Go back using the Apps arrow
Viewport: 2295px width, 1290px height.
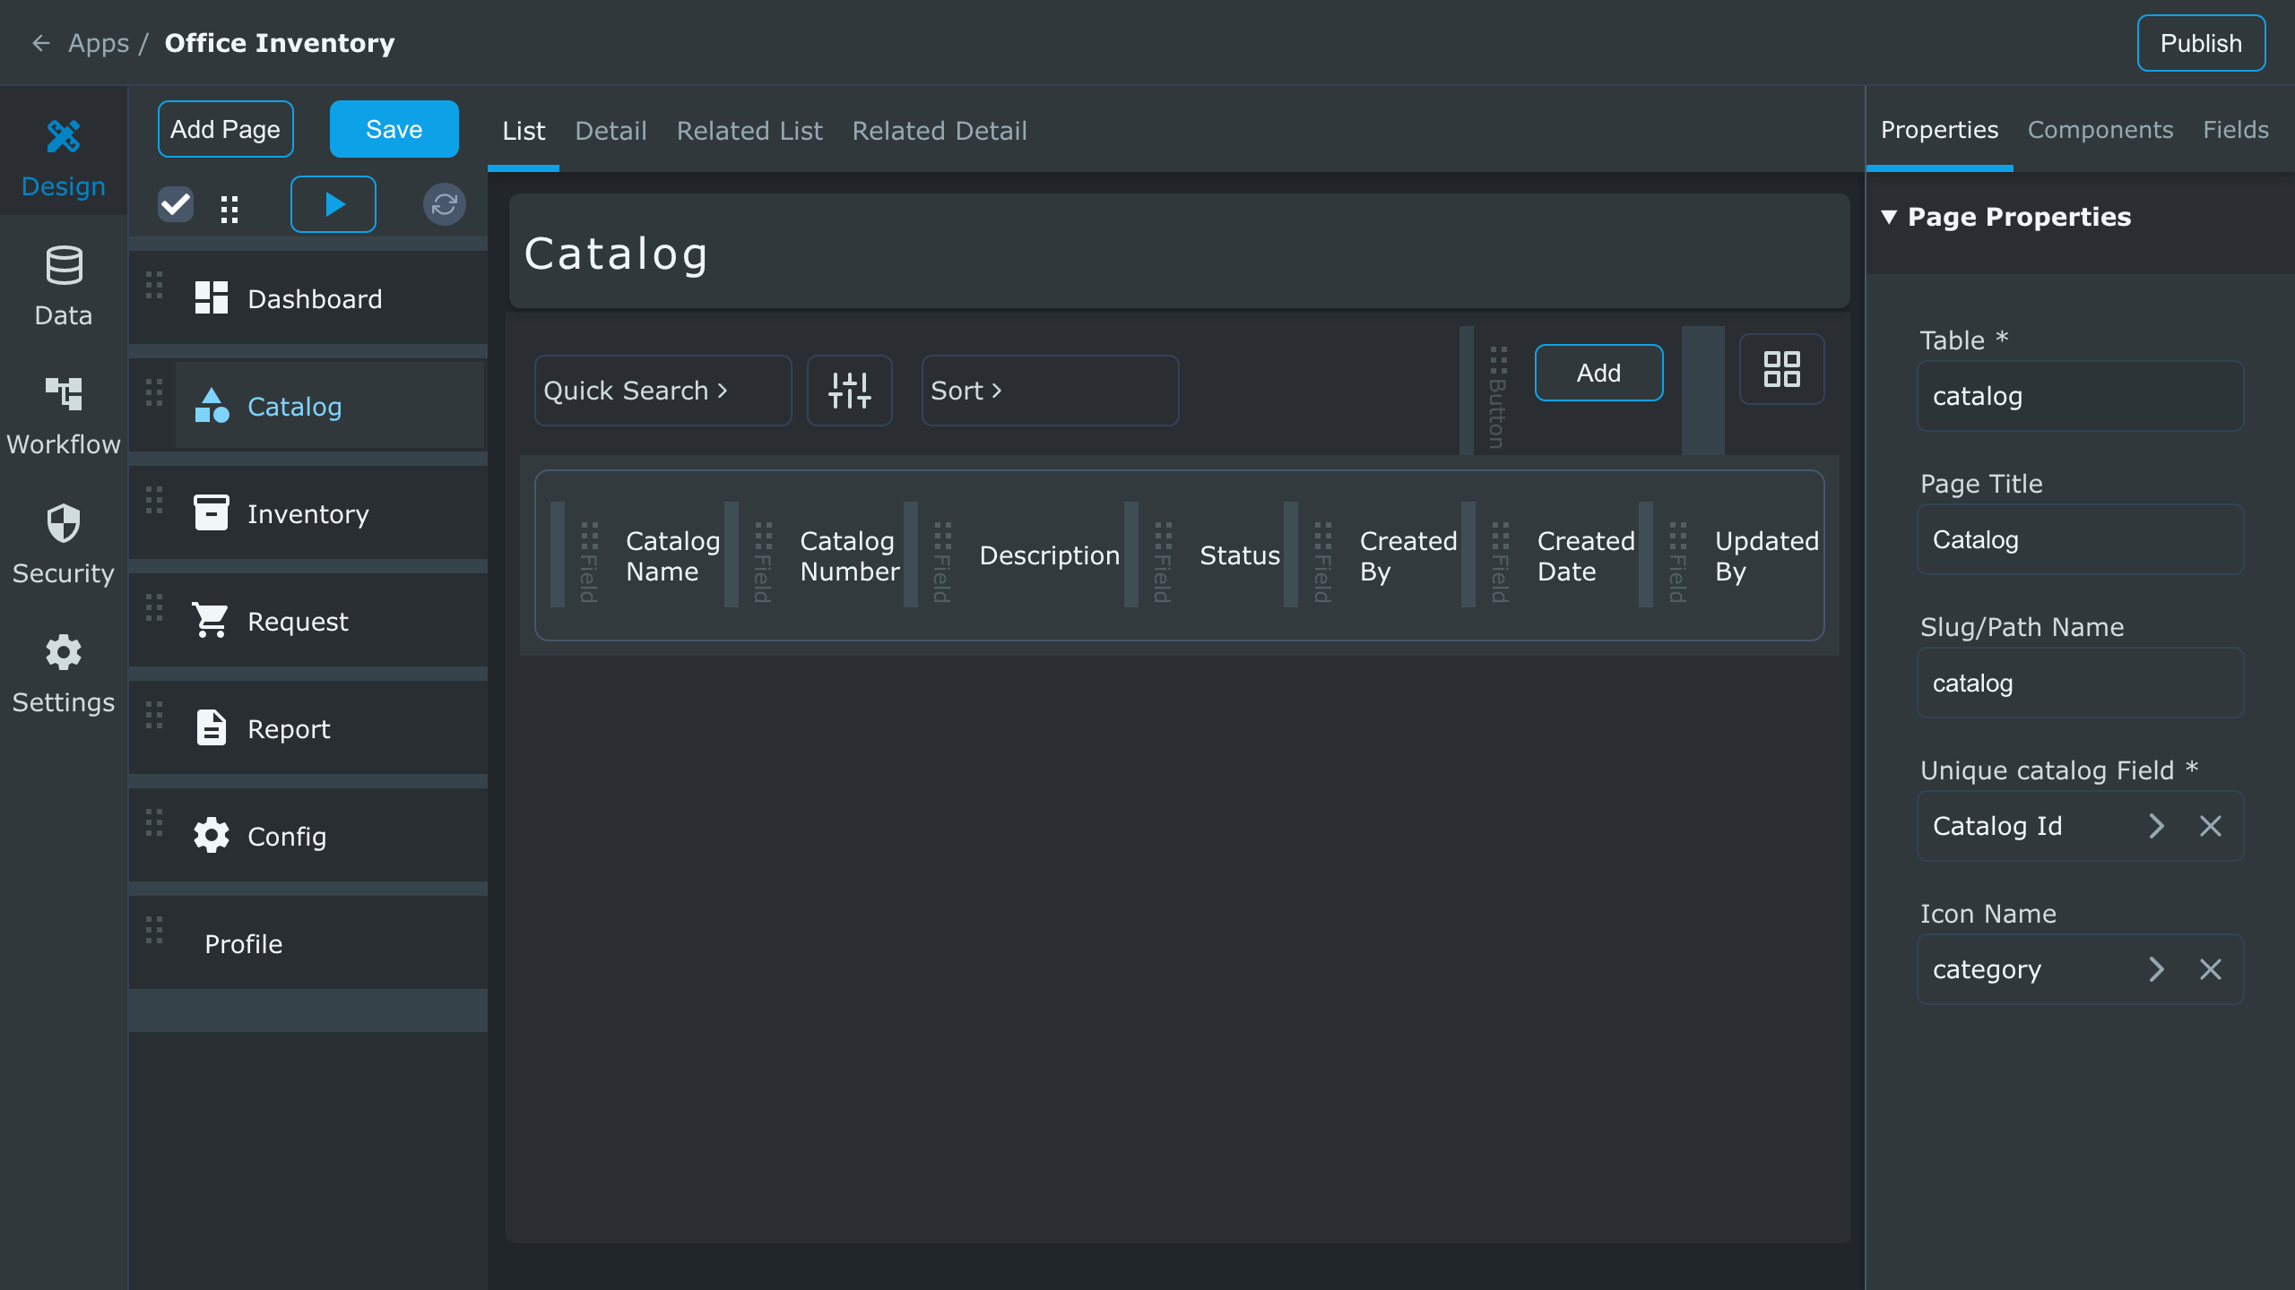click(x=41, y=43)
